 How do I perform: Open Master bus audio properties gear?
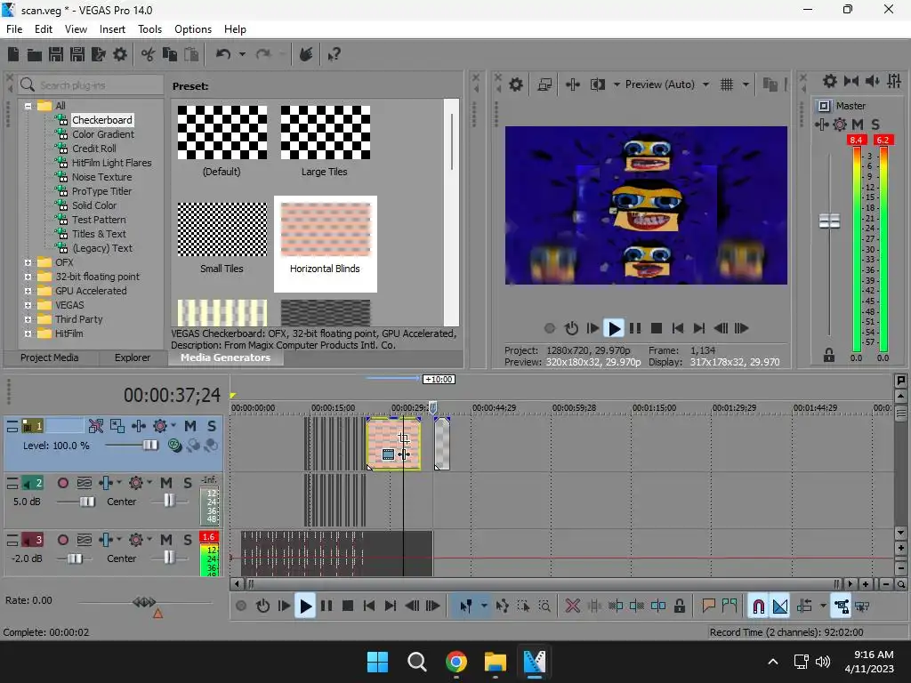pos(830,81)
